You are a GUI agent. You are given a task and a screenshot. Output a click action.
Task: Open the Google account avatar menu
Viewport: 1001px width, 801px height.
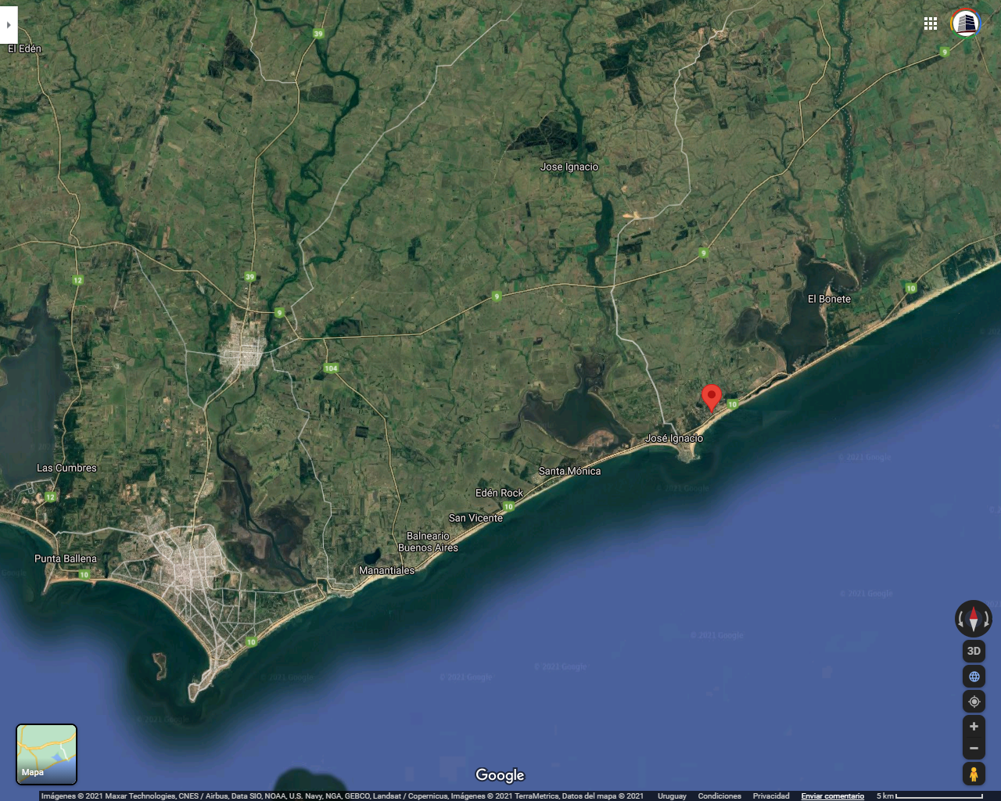click(966, 23)
